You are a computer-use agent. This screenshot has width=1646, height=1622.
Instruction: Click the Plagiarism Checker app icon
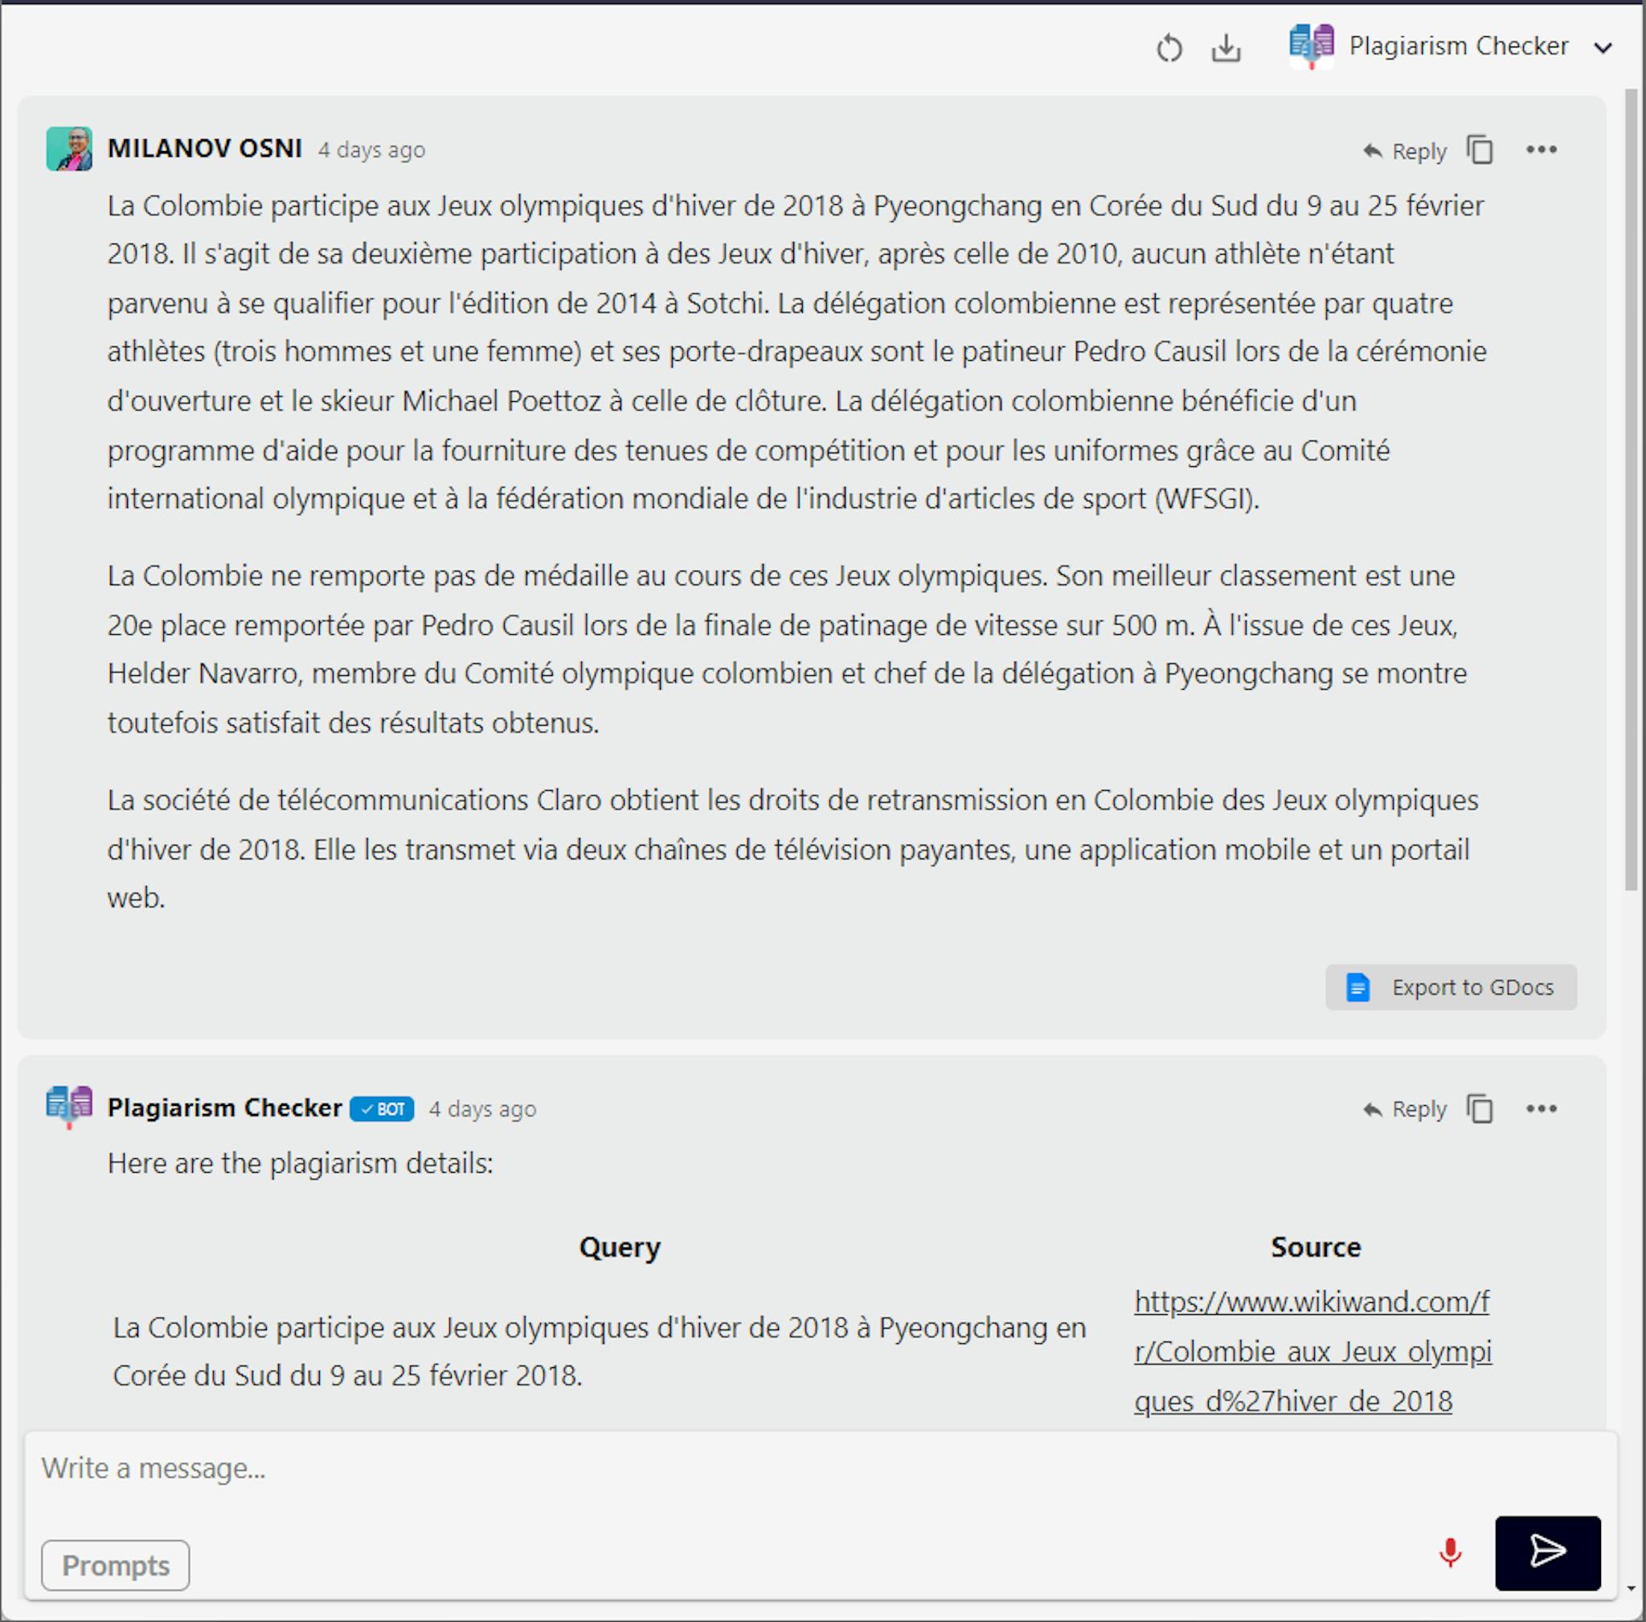[1313, 47]
